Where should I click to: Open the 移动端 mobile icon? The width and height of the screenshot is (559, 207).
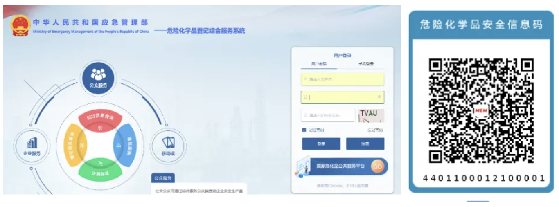tap(168, 146)
